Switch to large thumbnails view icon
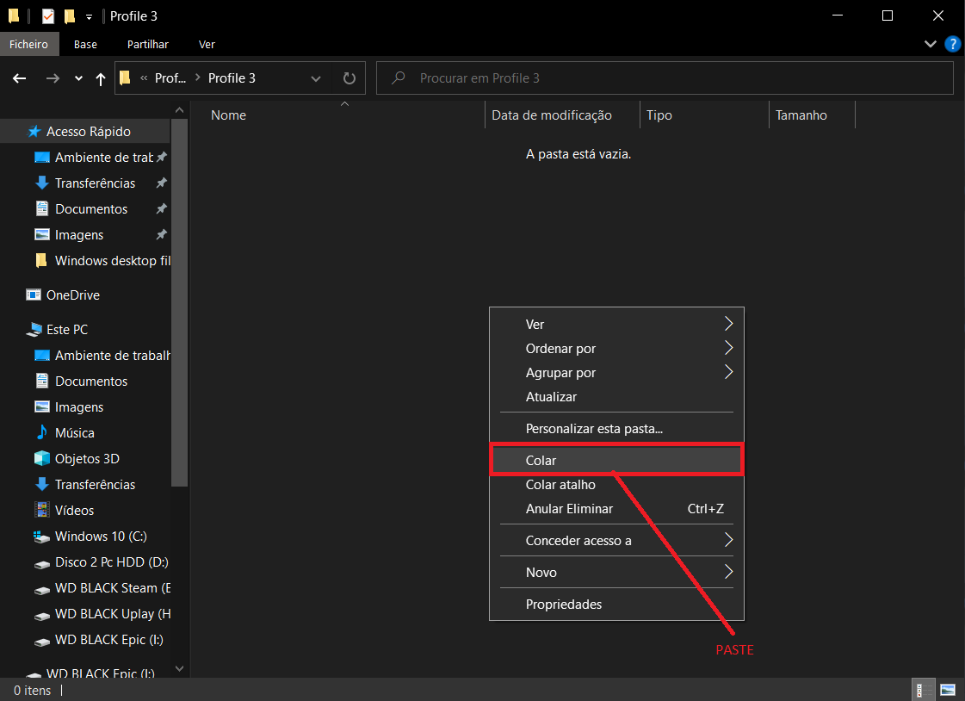This screenshot has height=701, width=965. click(x=947, y=690)
